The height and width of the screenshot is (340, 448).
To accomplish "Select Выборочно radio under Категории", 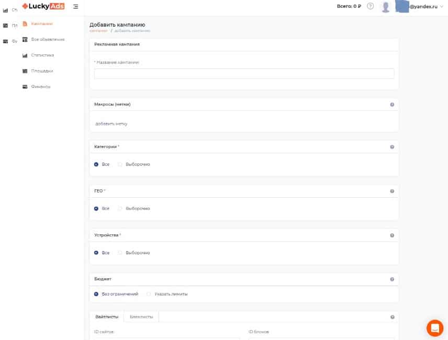I will (x=120, y=164).
